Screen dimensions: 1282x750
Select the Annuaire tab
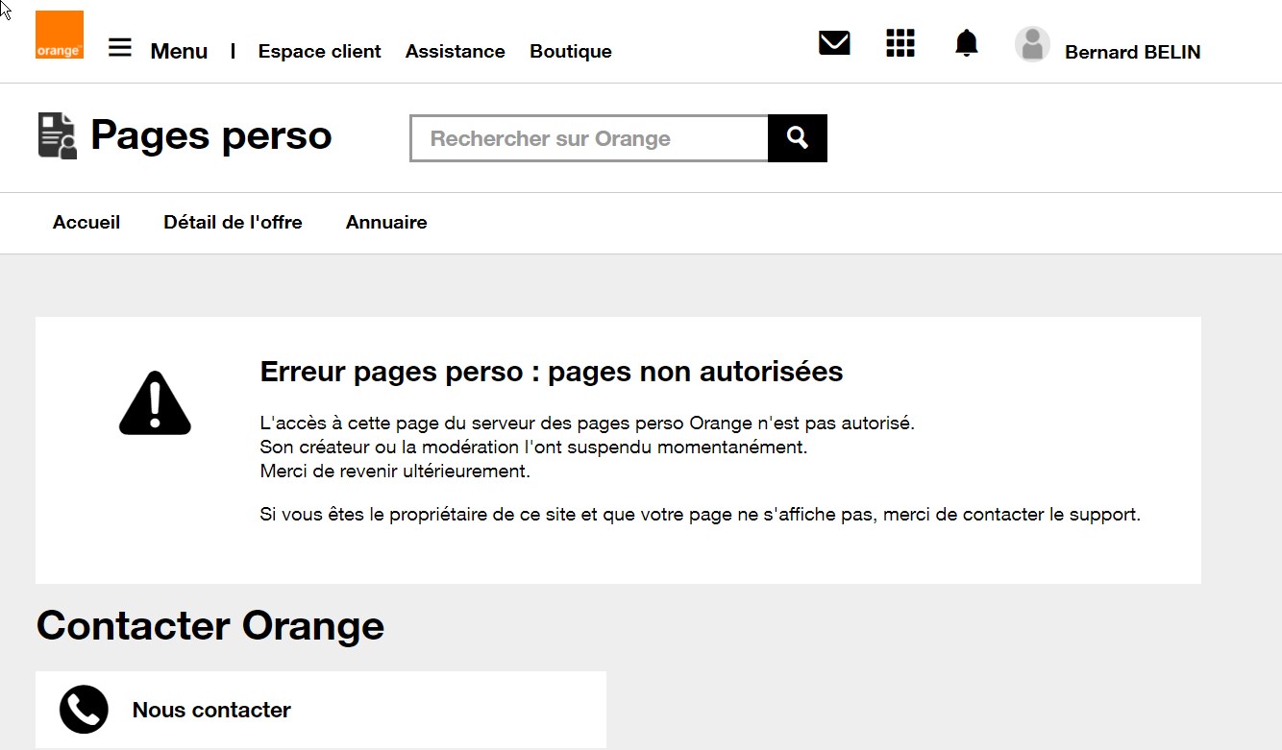click(x=386, y=222)
